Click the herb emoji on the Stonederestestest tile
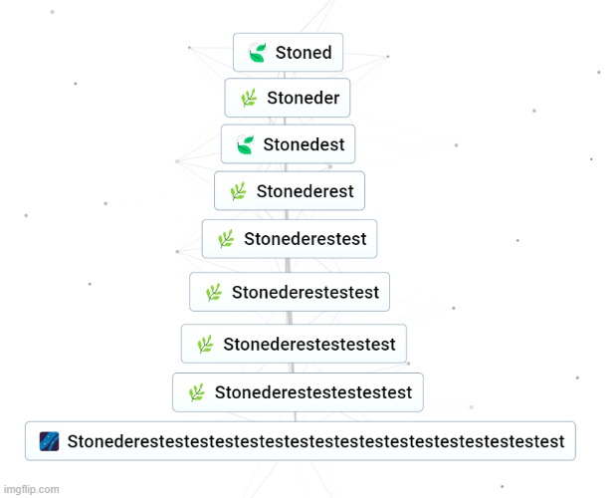 click(213, 293)
